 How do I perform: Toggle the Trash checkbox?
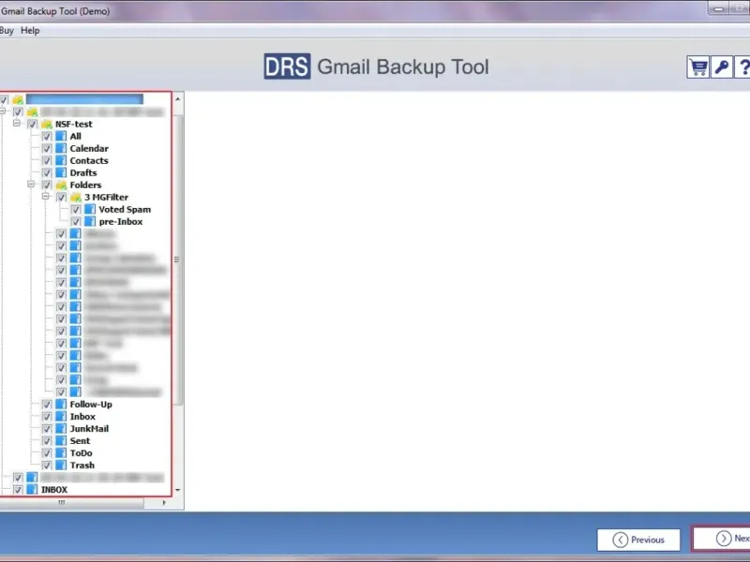tap(46, 466)
